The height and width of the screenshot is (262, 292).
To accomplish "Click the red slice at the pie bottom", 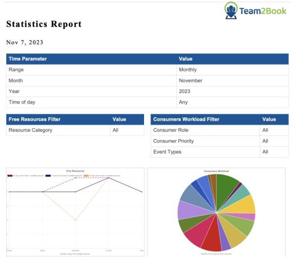I will coord(211,242).
